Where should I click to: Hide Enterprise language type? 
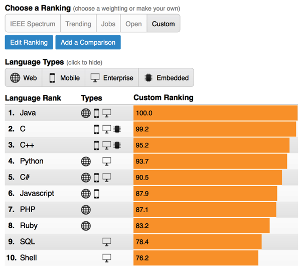coord(112,77)
